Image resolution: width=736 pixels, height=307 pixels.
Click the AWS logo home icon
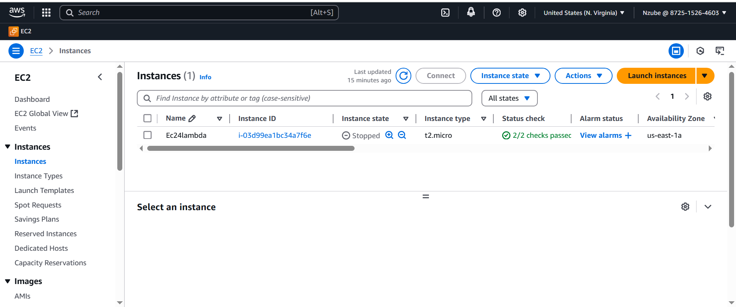point(17,13)
